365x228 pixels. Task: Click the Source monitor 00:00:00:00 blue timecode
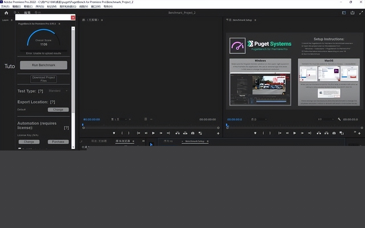92,119
